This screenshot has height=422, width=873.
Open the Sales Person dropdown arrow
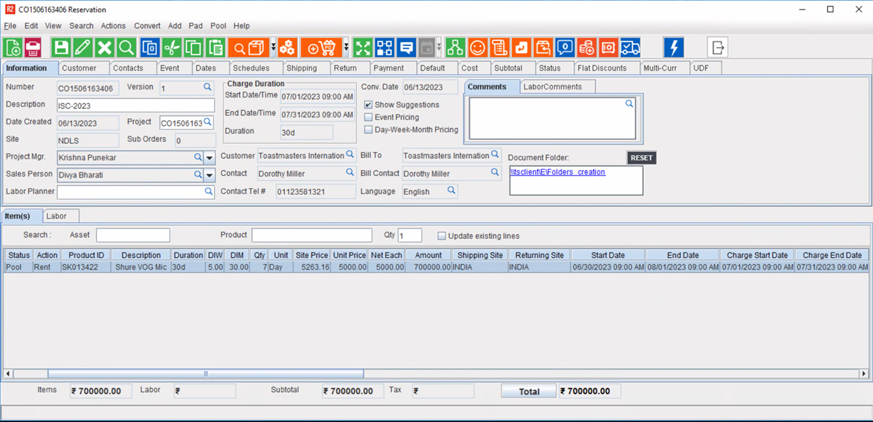(210, 175)
